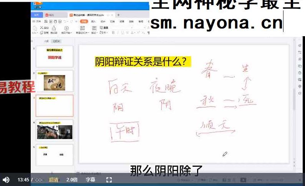Open new document tab with plus icon

(118, 15)
